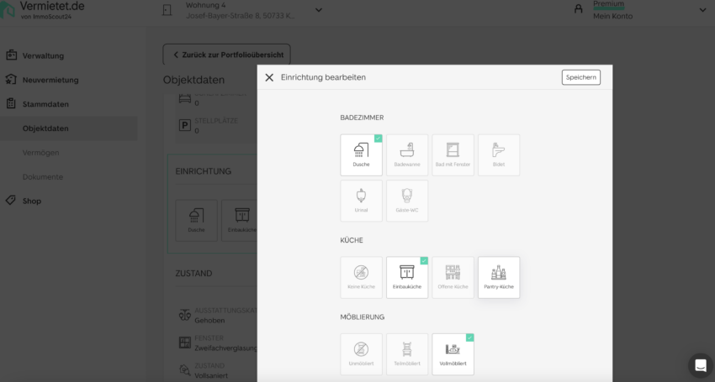Click the ZUSTAND card heading

[x=193, y=273]
